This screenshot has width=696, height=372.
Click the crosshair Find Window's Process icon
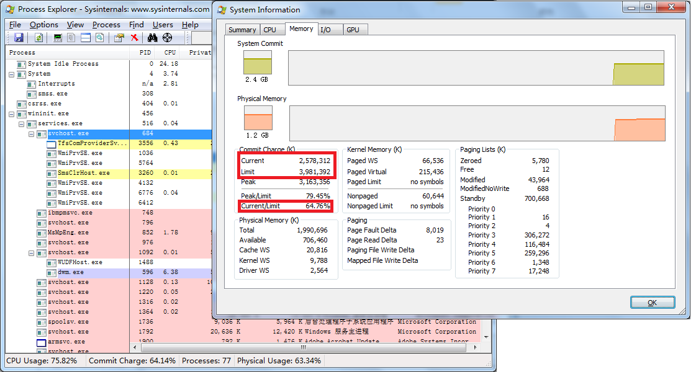click(x=168, y=38)
